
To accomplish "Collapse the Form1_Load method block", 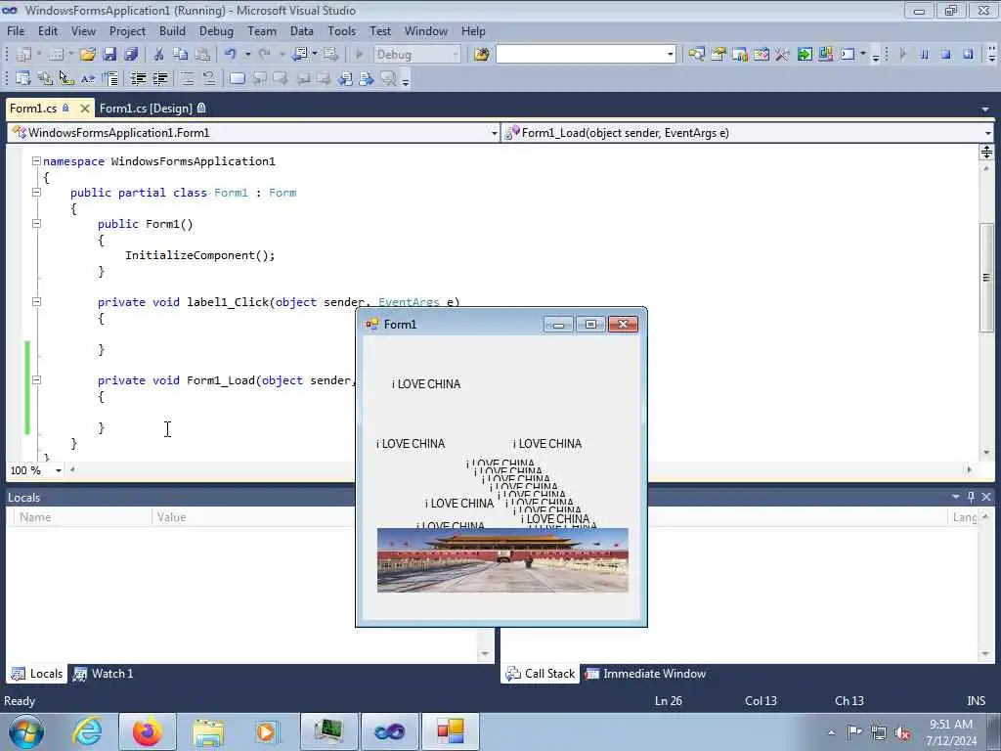I will (x=36, y=380).
